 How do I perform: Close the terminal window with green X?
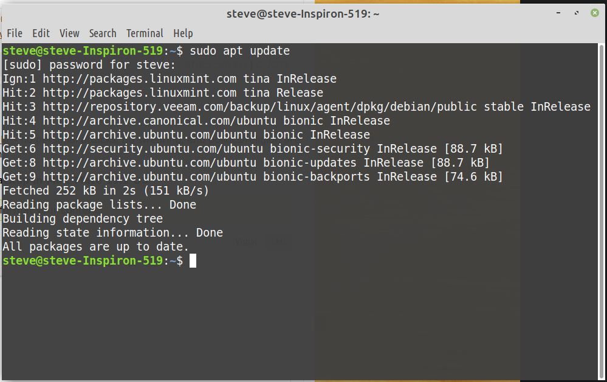coord(595,13)
